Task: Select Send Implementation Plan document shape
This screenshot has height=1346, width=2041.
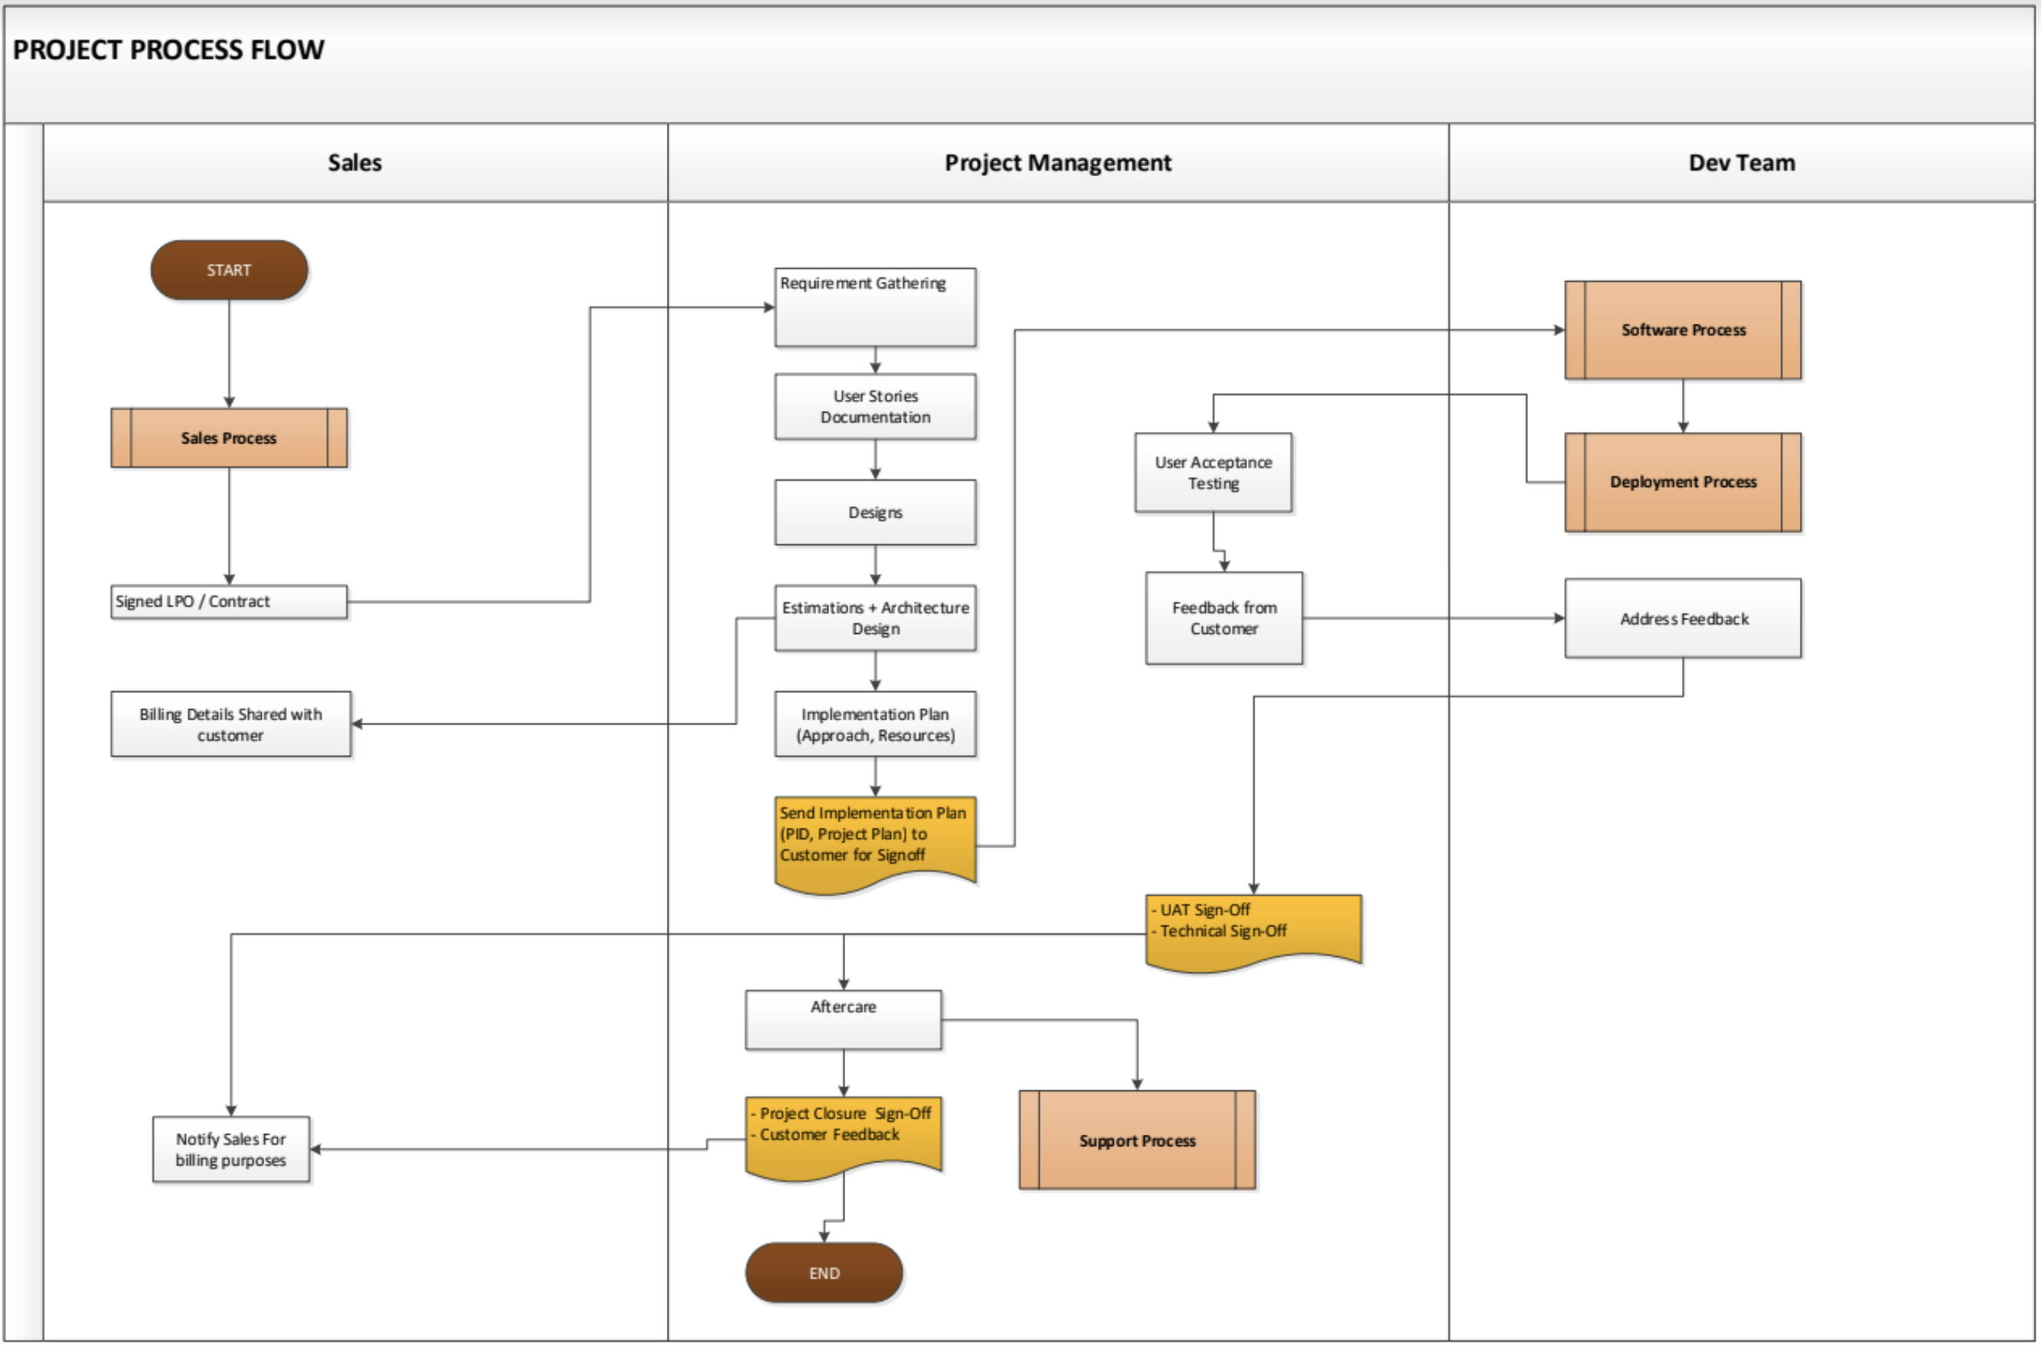Action: point(876,845)
